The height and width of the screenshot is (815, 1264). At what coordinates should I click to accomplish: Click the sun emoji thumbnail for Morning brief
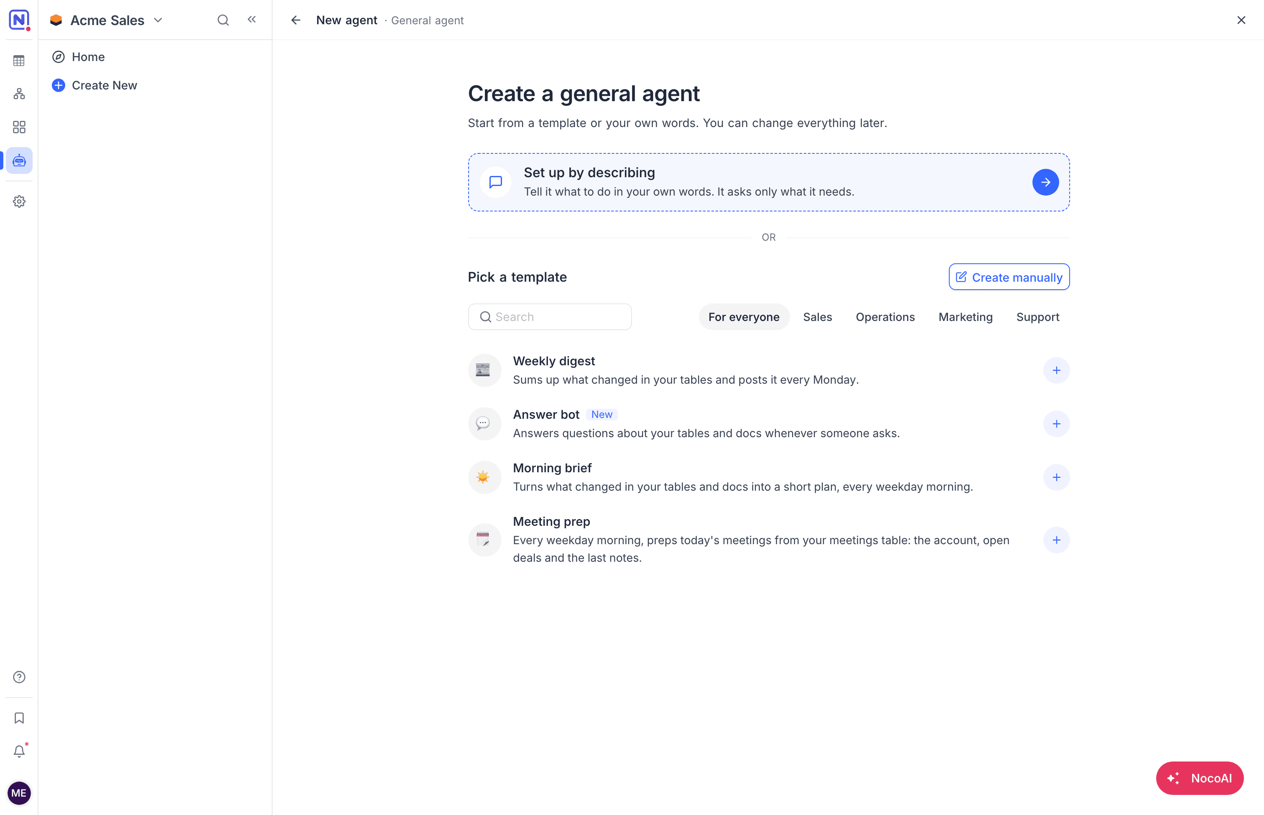tap(484, 477)
